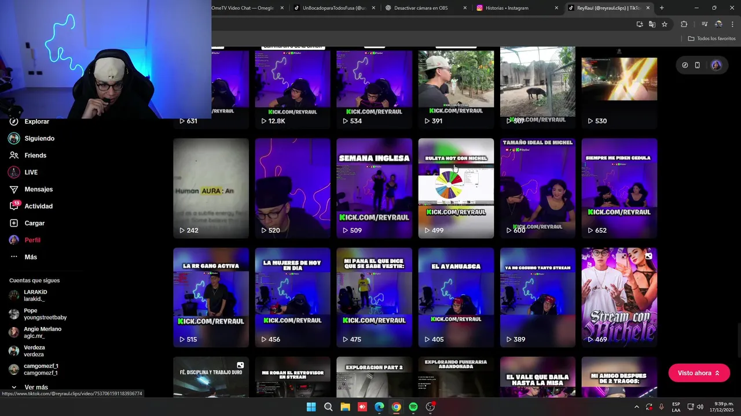741x416 pixels.
Task: Open the SEMANA INGLESA video
Action: click(374, 188)
